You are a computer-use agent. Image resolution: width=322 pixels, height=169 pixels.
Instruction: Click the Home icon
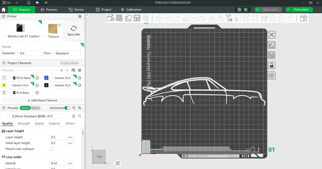coord(4,10)
